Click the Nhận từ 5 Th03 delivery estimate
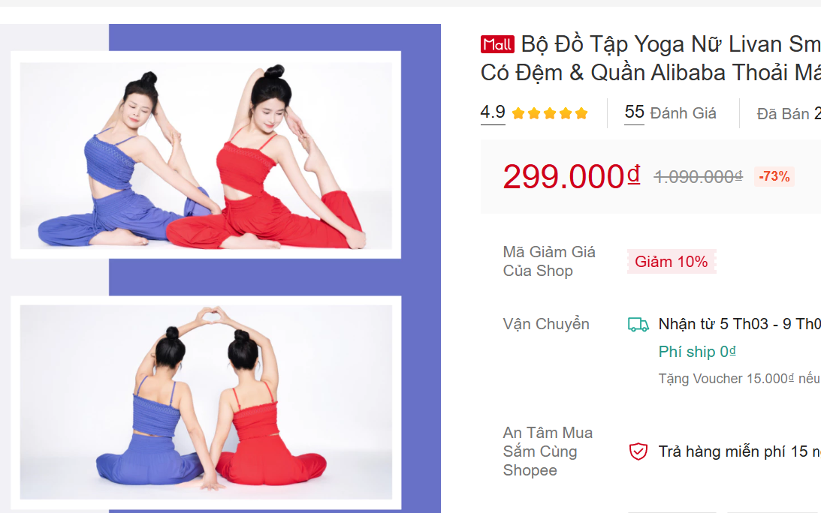 pyautogui.click(x=739, y=324)
